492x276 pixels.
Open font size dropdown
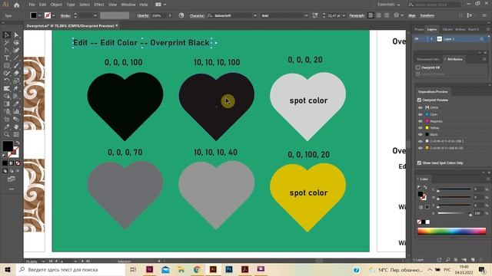tap(344, 15)
